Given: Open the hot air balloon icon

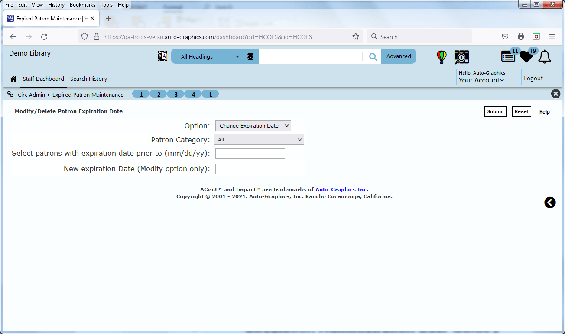Looking at the screenshot, I should point(442,57).
